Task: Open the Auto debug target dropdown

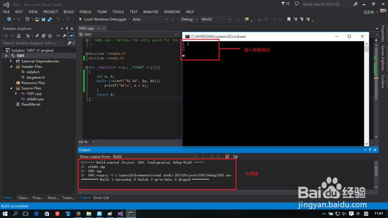Action: [150, 19]
